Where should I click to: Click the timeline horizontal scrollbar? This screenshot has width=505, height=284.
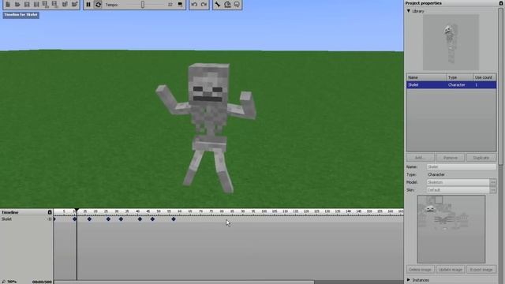(x=184, y=282)
